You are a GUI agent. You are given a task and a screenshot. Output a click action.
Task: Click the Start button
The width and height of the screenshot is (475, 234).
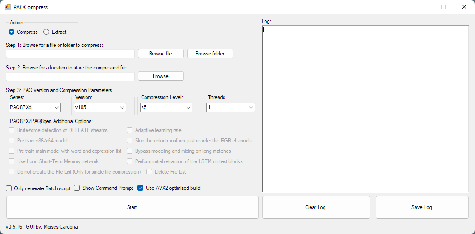tap(132, 207)
